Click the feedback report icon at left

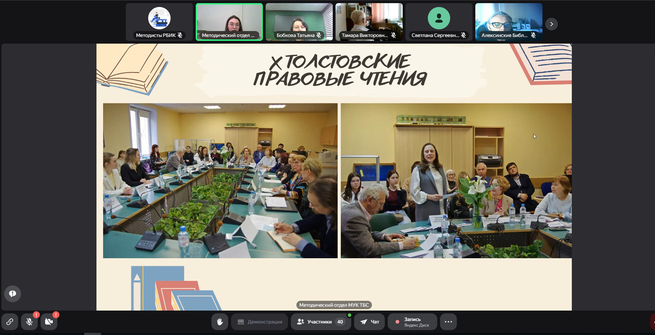click(13, 294)
